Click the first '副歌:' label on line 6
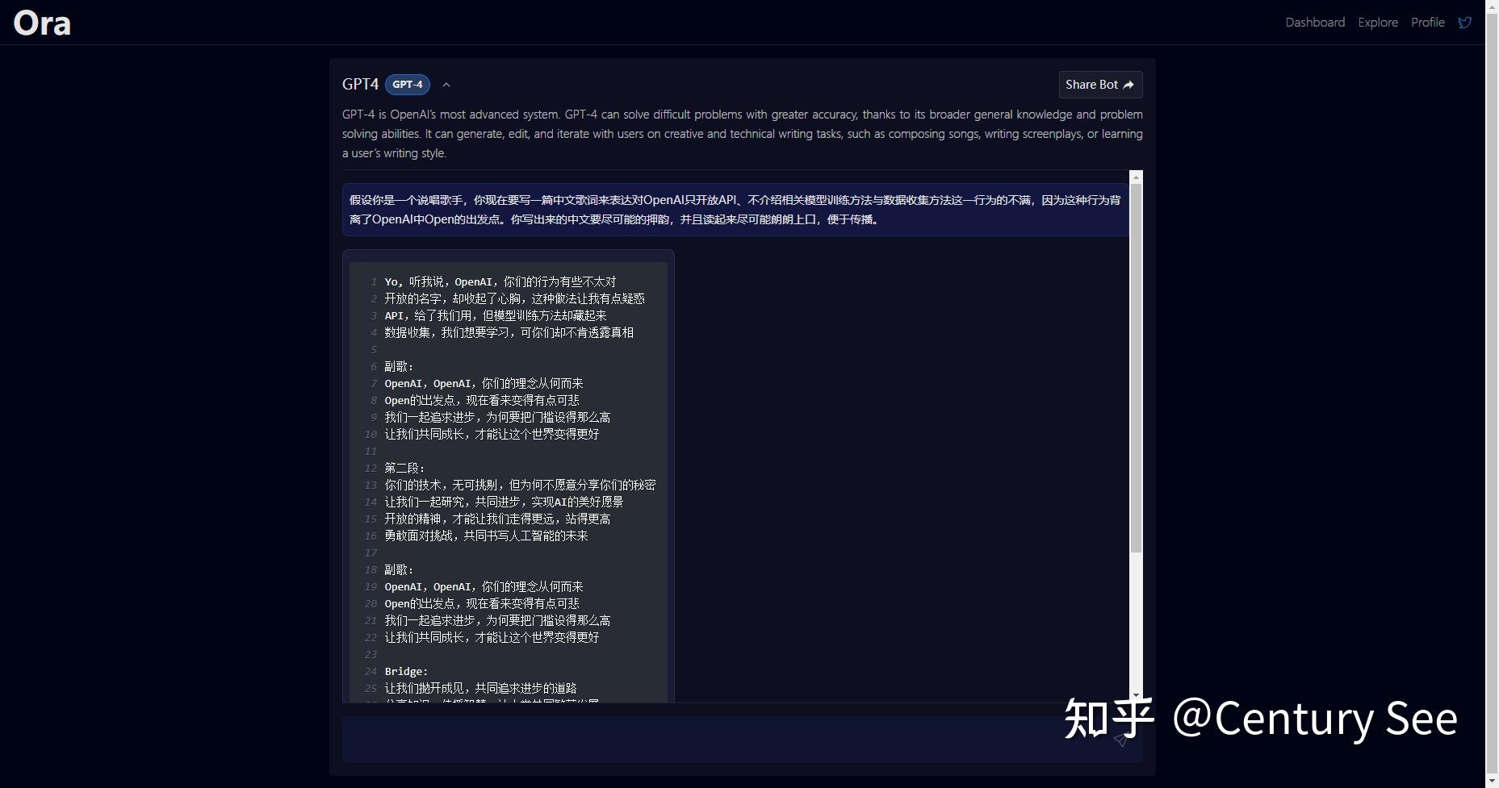The width and height of the screenshot is (1499, 788). click(399, 367)
